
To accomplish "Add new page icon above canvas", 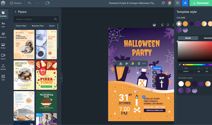I will click(x=168, y=25).
